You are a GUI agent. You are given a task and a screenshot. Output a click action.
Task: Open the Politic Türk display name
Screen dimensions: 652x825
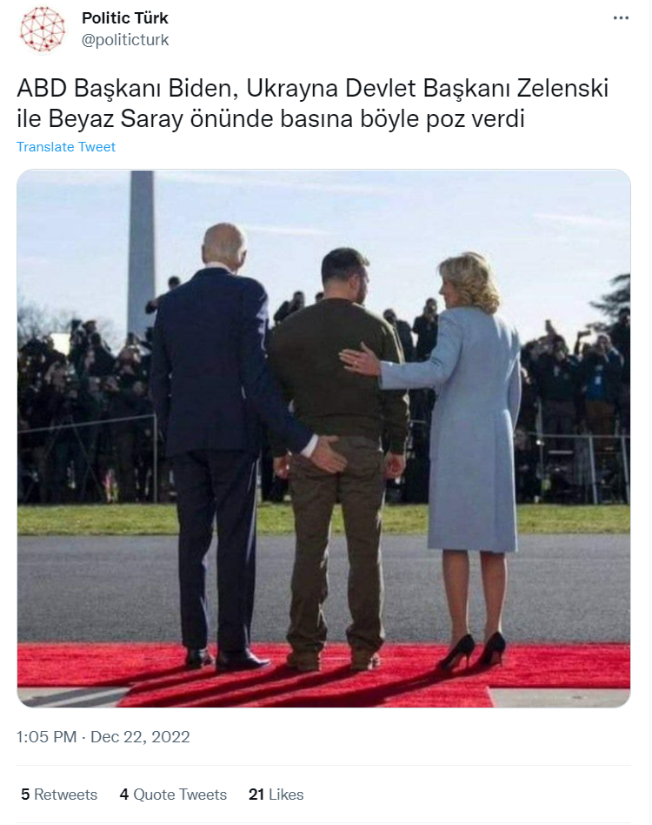(x=125, y=18)
